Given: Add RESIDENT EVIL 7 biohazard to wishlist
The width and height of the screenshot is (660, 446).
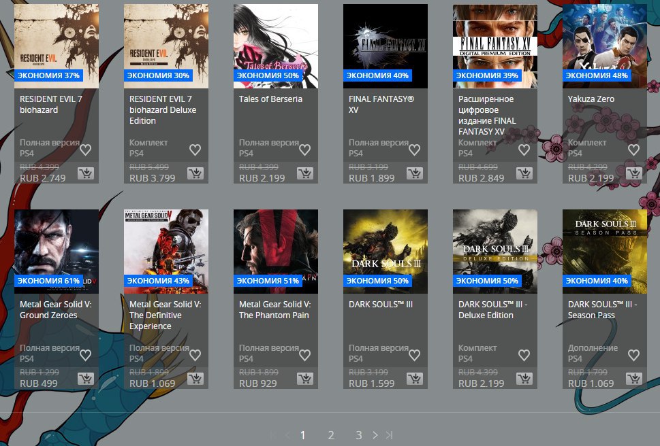Looking at the screenshot, I should click(85, 150).
